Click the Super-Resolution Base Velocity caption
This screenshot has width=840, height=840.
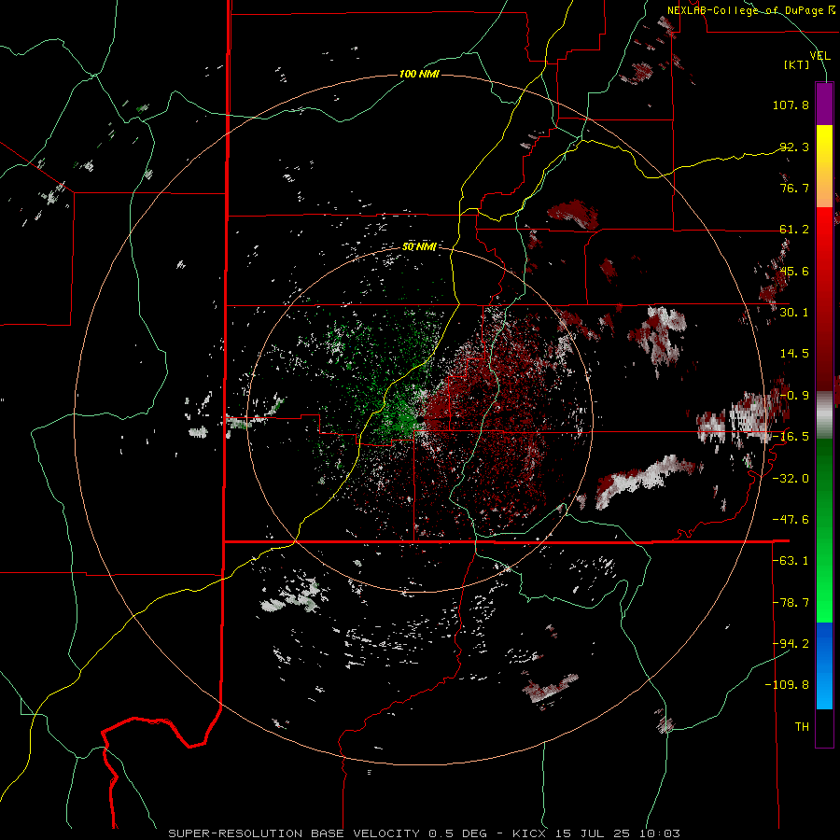point(424,833)
